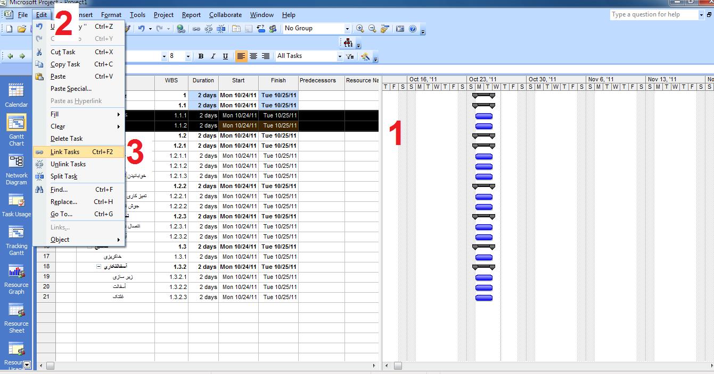Click the Zoom Out magnifier icon
The height and width of the screenshot is (374, 714).
372,29
